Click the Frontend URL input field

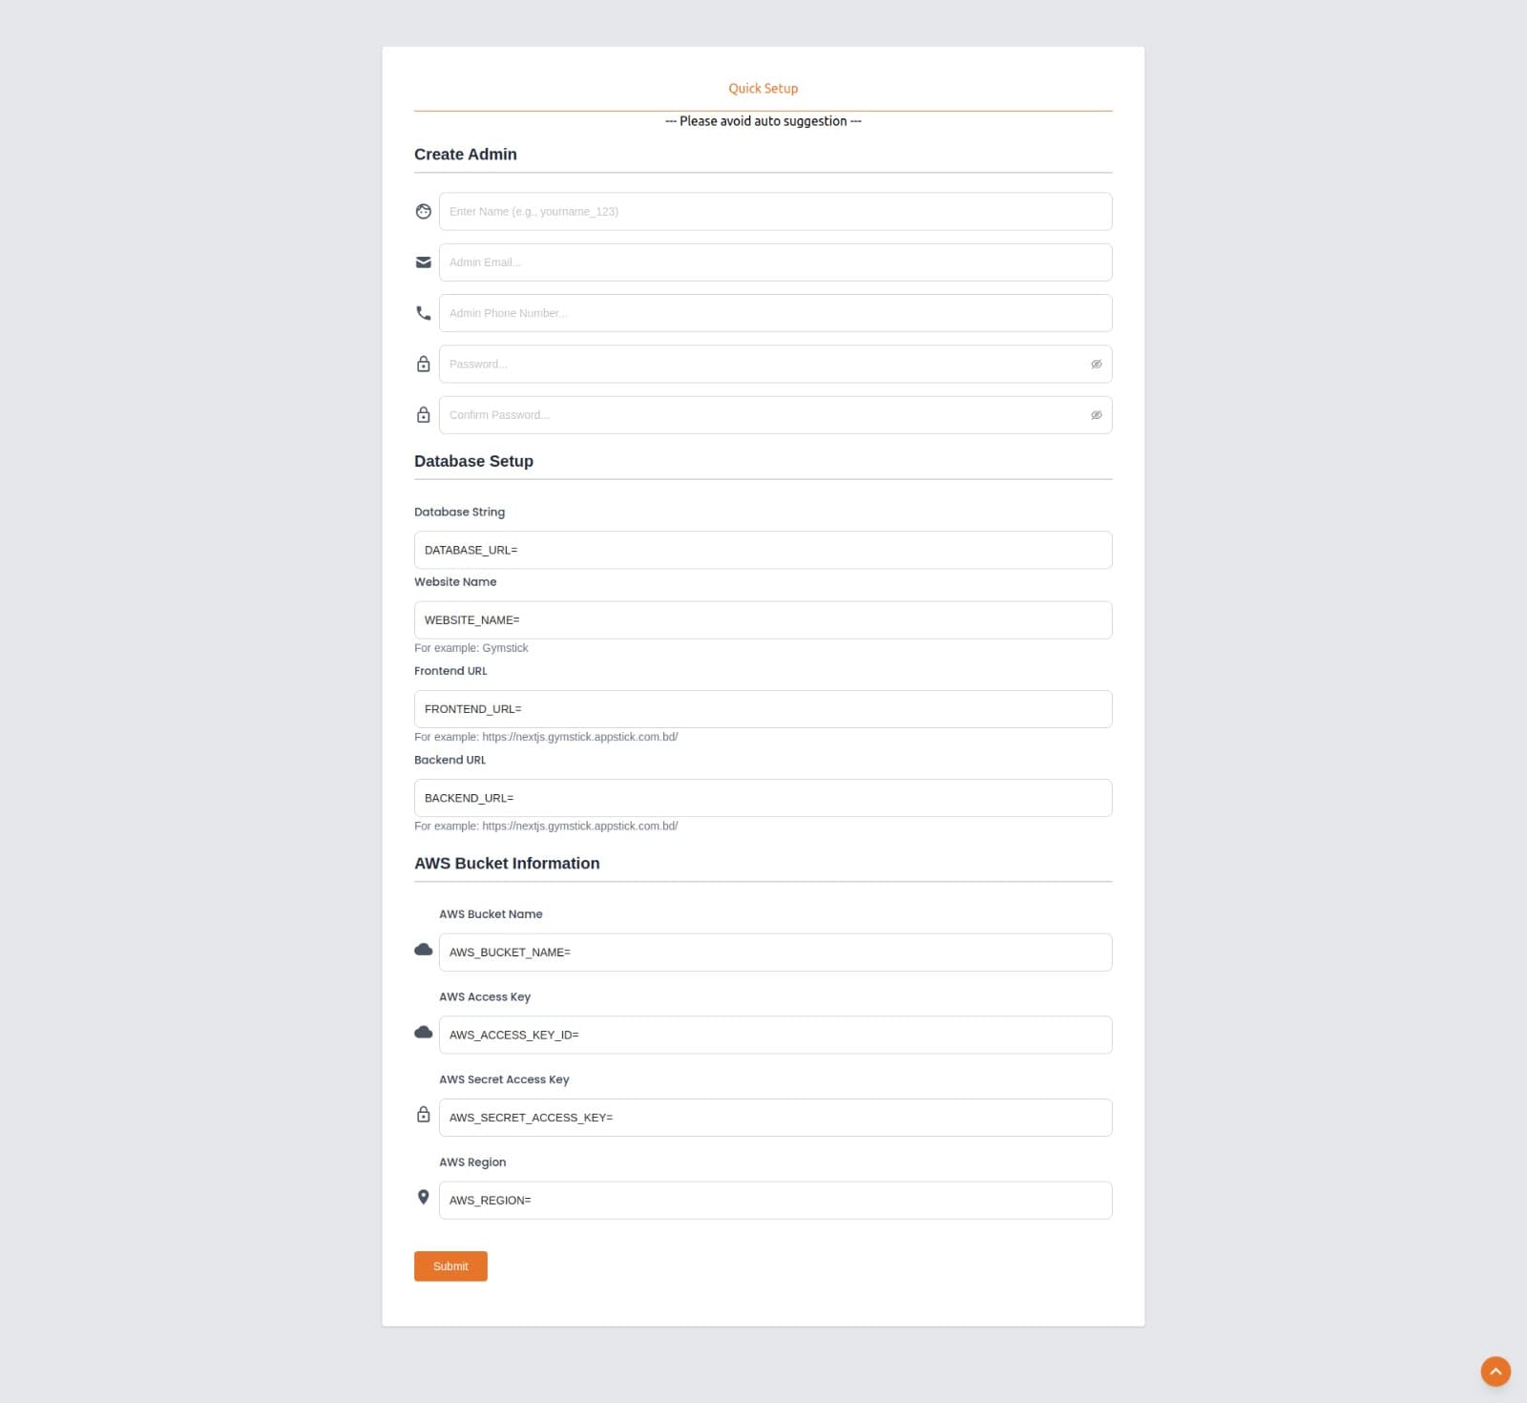click(x=763, y=709)
